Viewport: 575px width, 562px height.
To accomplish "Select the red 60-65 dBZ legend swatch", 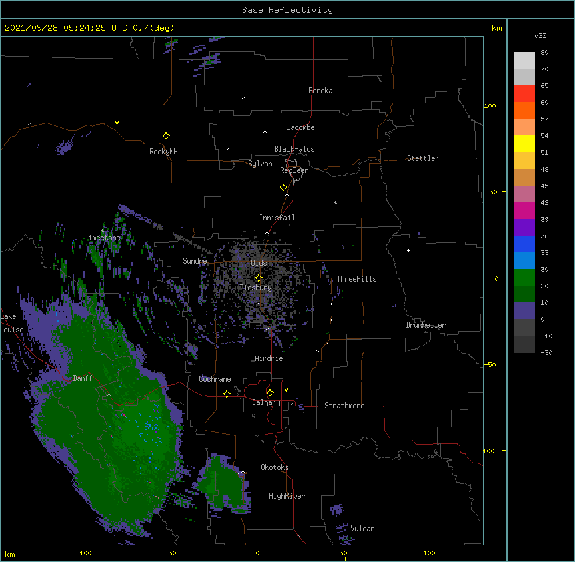I will point(524,94).
